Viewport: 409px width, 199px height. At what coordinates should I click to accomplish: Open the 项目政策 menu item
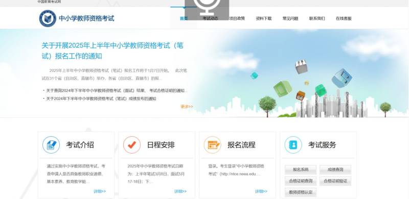click(x=237, y=18)
